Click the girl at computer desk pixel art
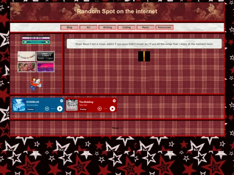 pos(36,84)
